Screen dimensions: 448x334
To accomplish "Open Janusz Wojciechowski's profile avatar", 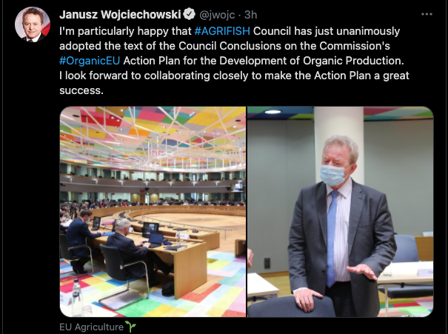I will point(33,24).
